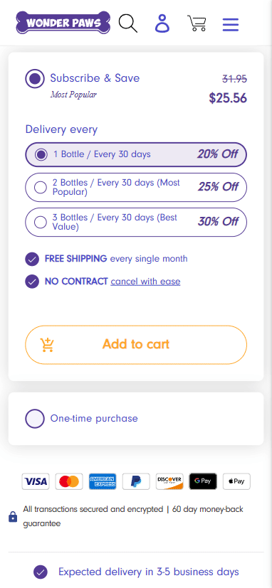Click the PayPal payment icon
The image size is (272, 588).
(136, 481)
